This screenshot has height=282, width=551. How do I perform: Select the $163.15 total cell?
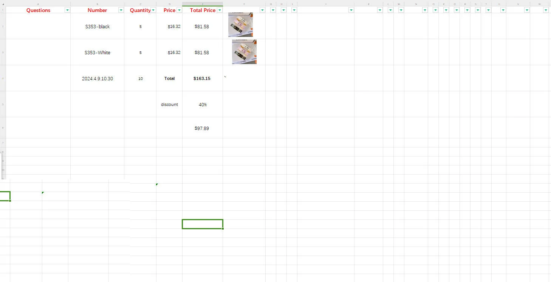[x=203, y=78]
